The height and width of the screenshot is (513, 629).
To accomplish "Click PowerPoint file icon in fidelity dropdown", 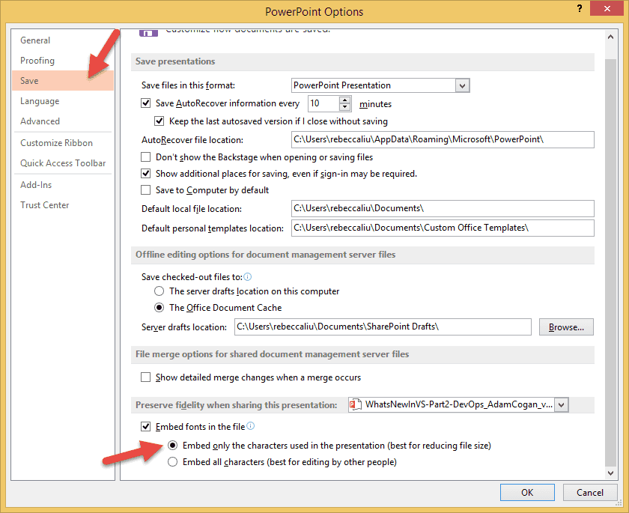I will coord(356,404).
